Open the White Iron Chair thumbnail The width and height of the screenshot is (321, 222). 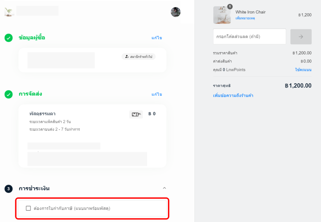(x=222, y=15)
